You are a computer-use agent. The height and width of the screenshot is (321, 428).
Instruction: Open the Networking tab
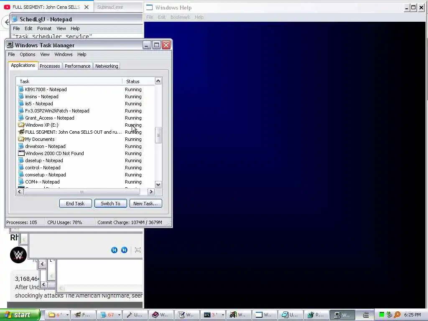107,66
